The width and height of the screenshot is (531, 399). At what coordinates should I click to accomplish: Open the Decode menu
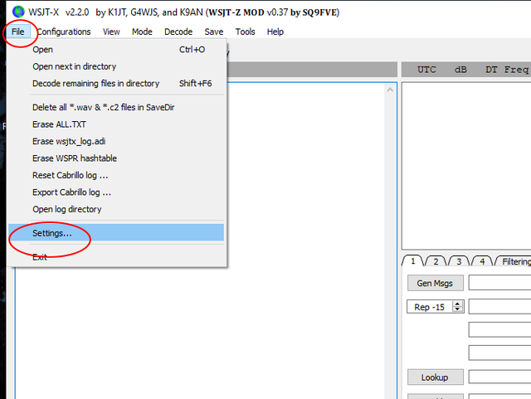click(178, 32)
